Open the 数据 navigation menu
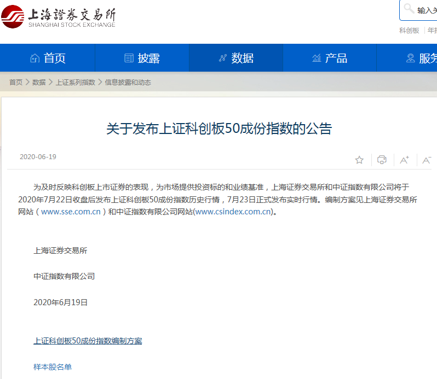Screen dimensions: 437x379 (236, 58)
